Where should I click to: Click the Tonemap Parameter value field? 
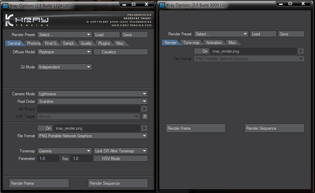coord(48,159)
